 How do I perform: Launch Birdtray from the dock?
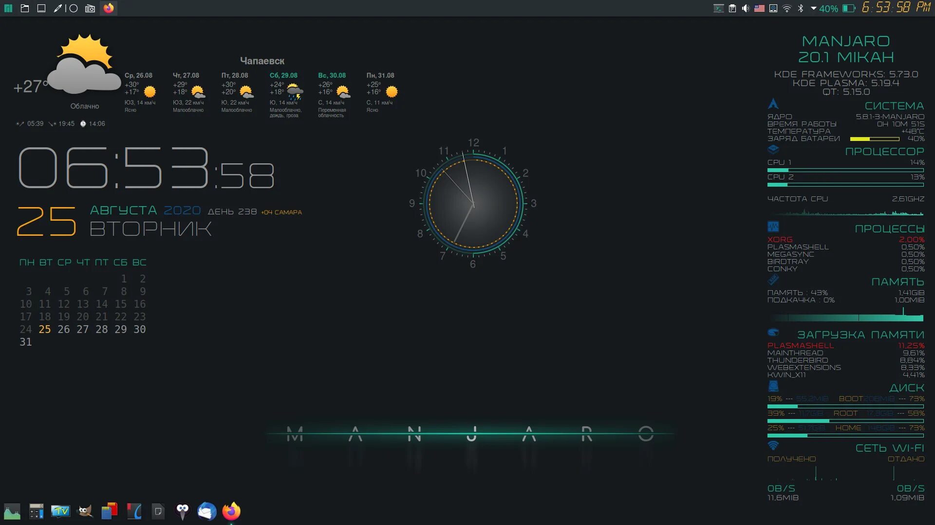[x=183, y=511]
